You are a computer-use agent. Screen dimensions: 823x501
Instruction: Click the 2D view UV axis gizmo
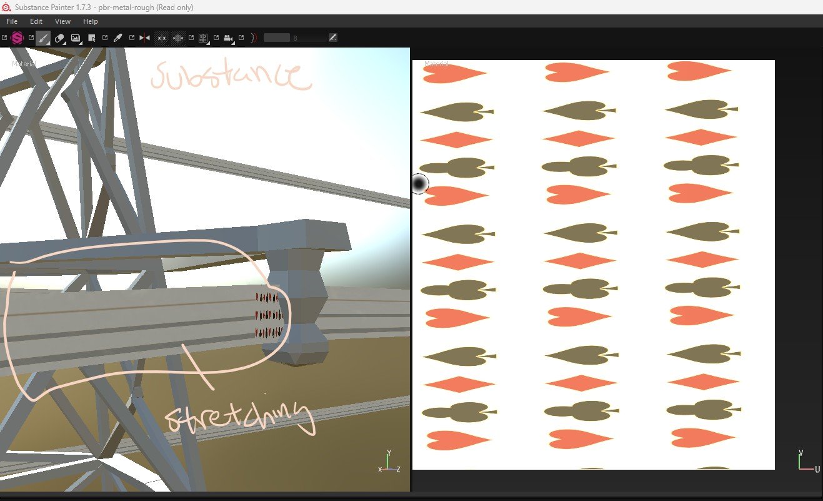click(808, 462)
